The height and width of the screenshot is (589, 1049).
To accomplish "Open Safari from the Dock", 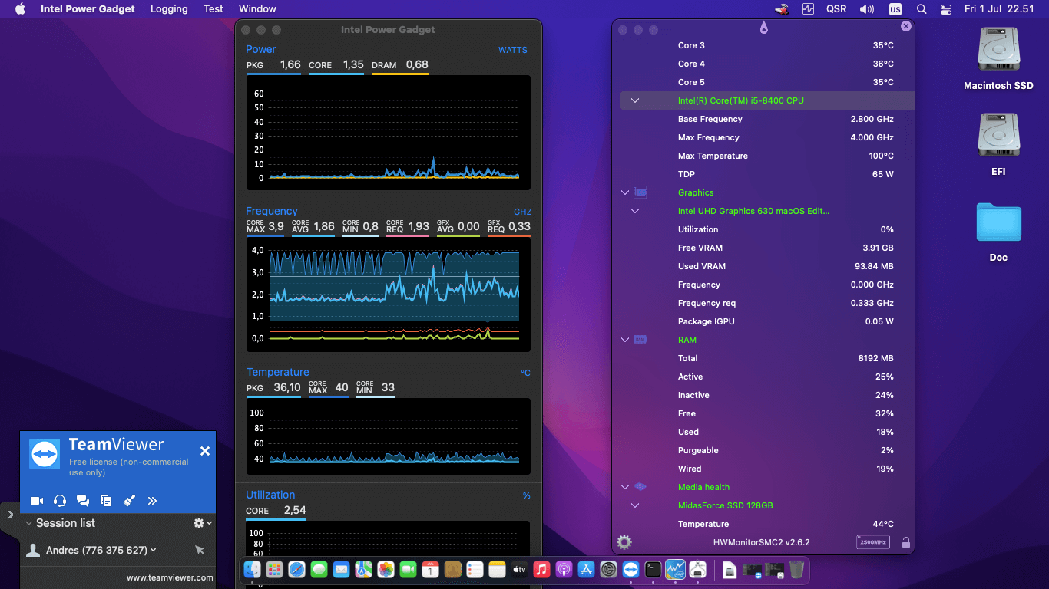I will tap(297, 569).
